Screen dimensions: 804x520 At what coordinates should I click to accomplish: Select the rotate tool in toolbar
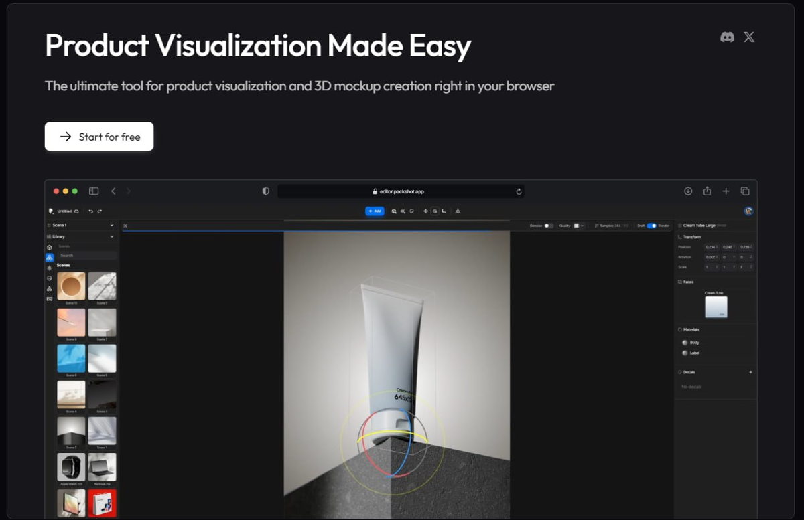click(435, 211)
